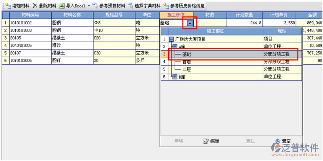The height and width of the screenshot is (161, 323).
Task: Click the 参考历史价格信息 toolbar icon
Action: [x=166, y=6]
